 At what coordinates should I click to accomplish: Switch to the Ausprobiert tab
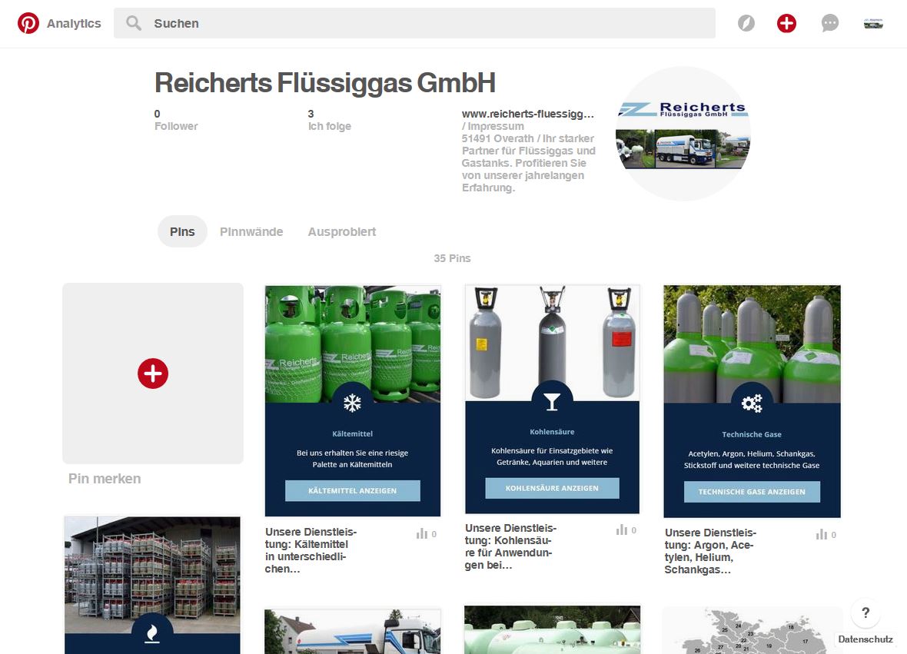click(341, 231)
